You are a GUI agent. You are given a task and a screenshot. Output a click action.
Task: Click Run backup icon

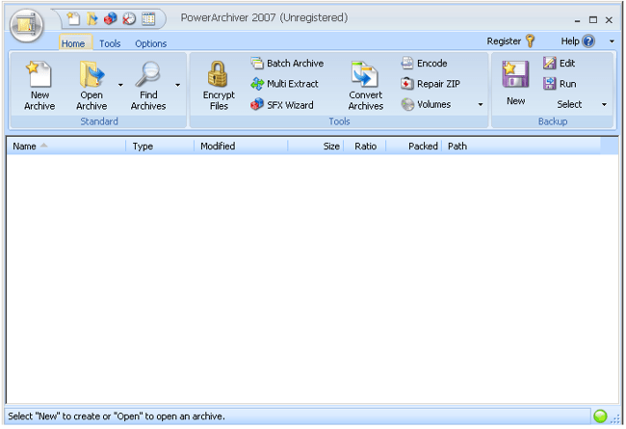pos(550,84)
